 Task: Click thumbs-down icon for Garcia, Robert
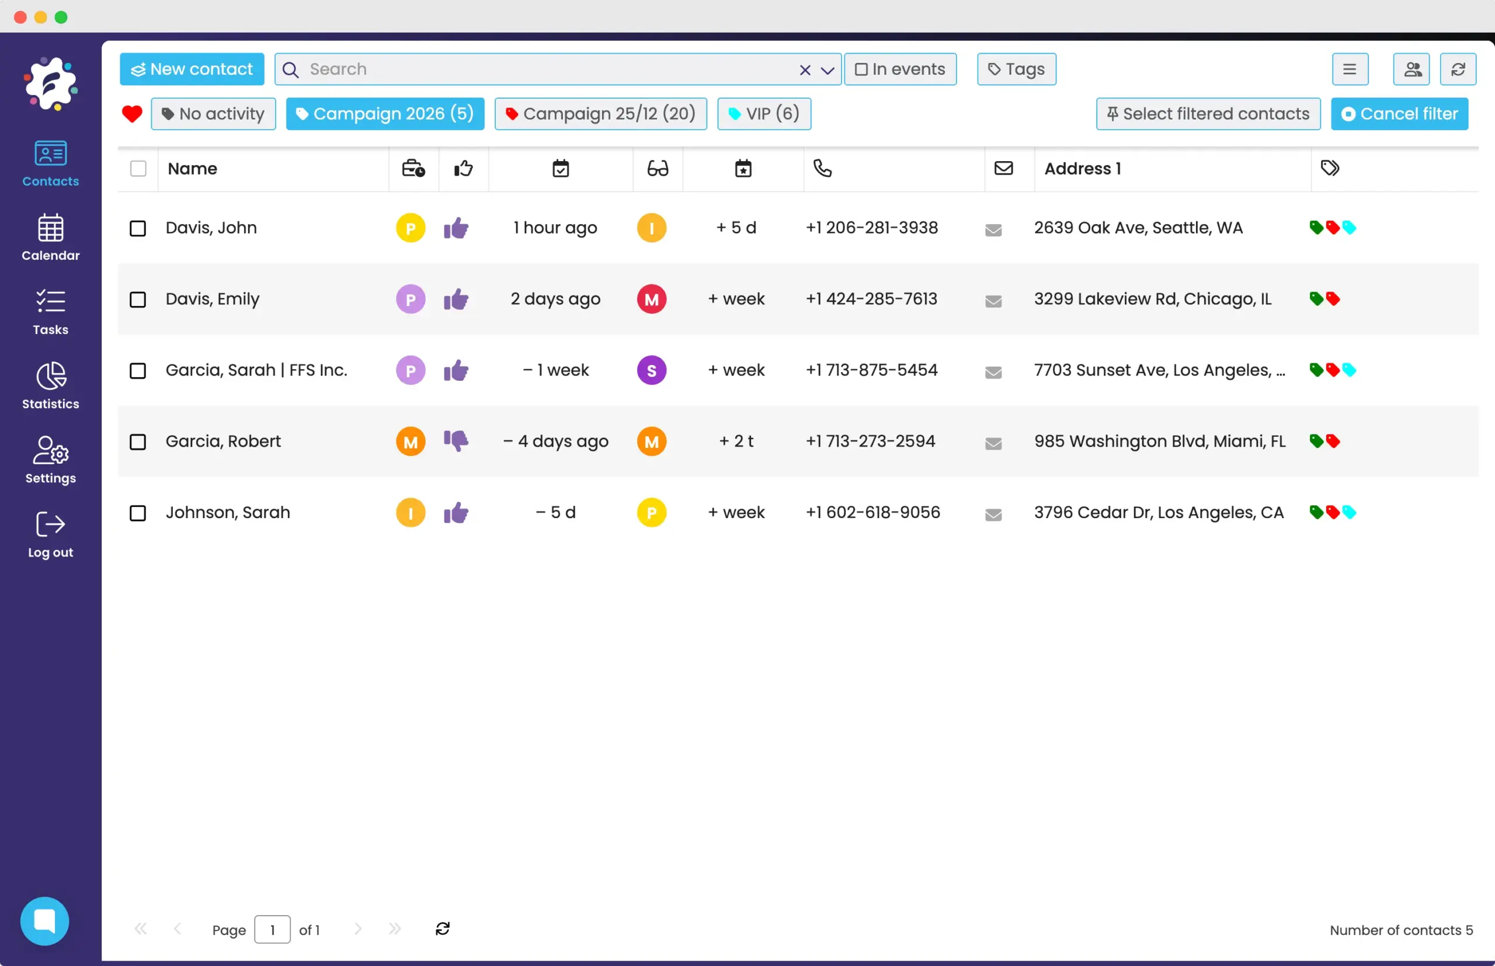click(x=456, y=441)
